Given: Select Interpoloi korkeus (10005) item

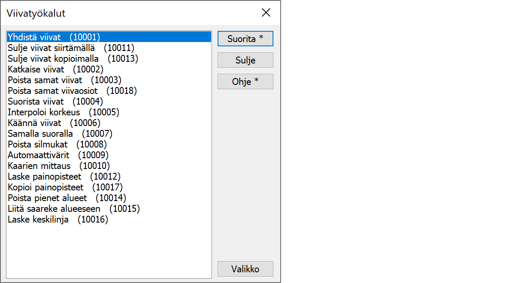Looking at the screenshot, I should coord(63,112).
